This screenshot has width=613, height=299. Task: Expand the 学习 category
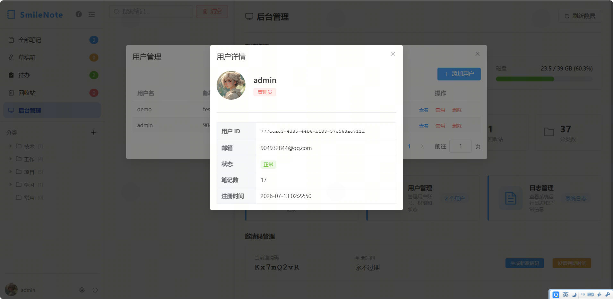point(11,185)
